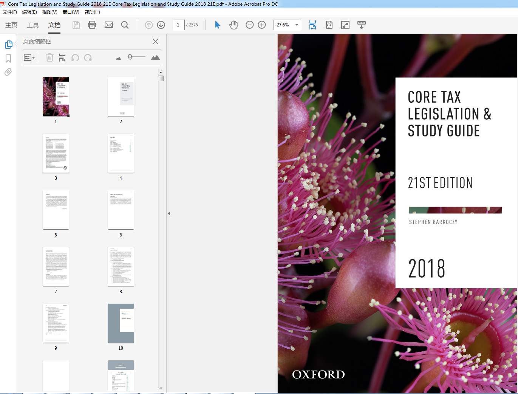
Task: Select page 4 contents thumbnail
Action: coord(121,153)
